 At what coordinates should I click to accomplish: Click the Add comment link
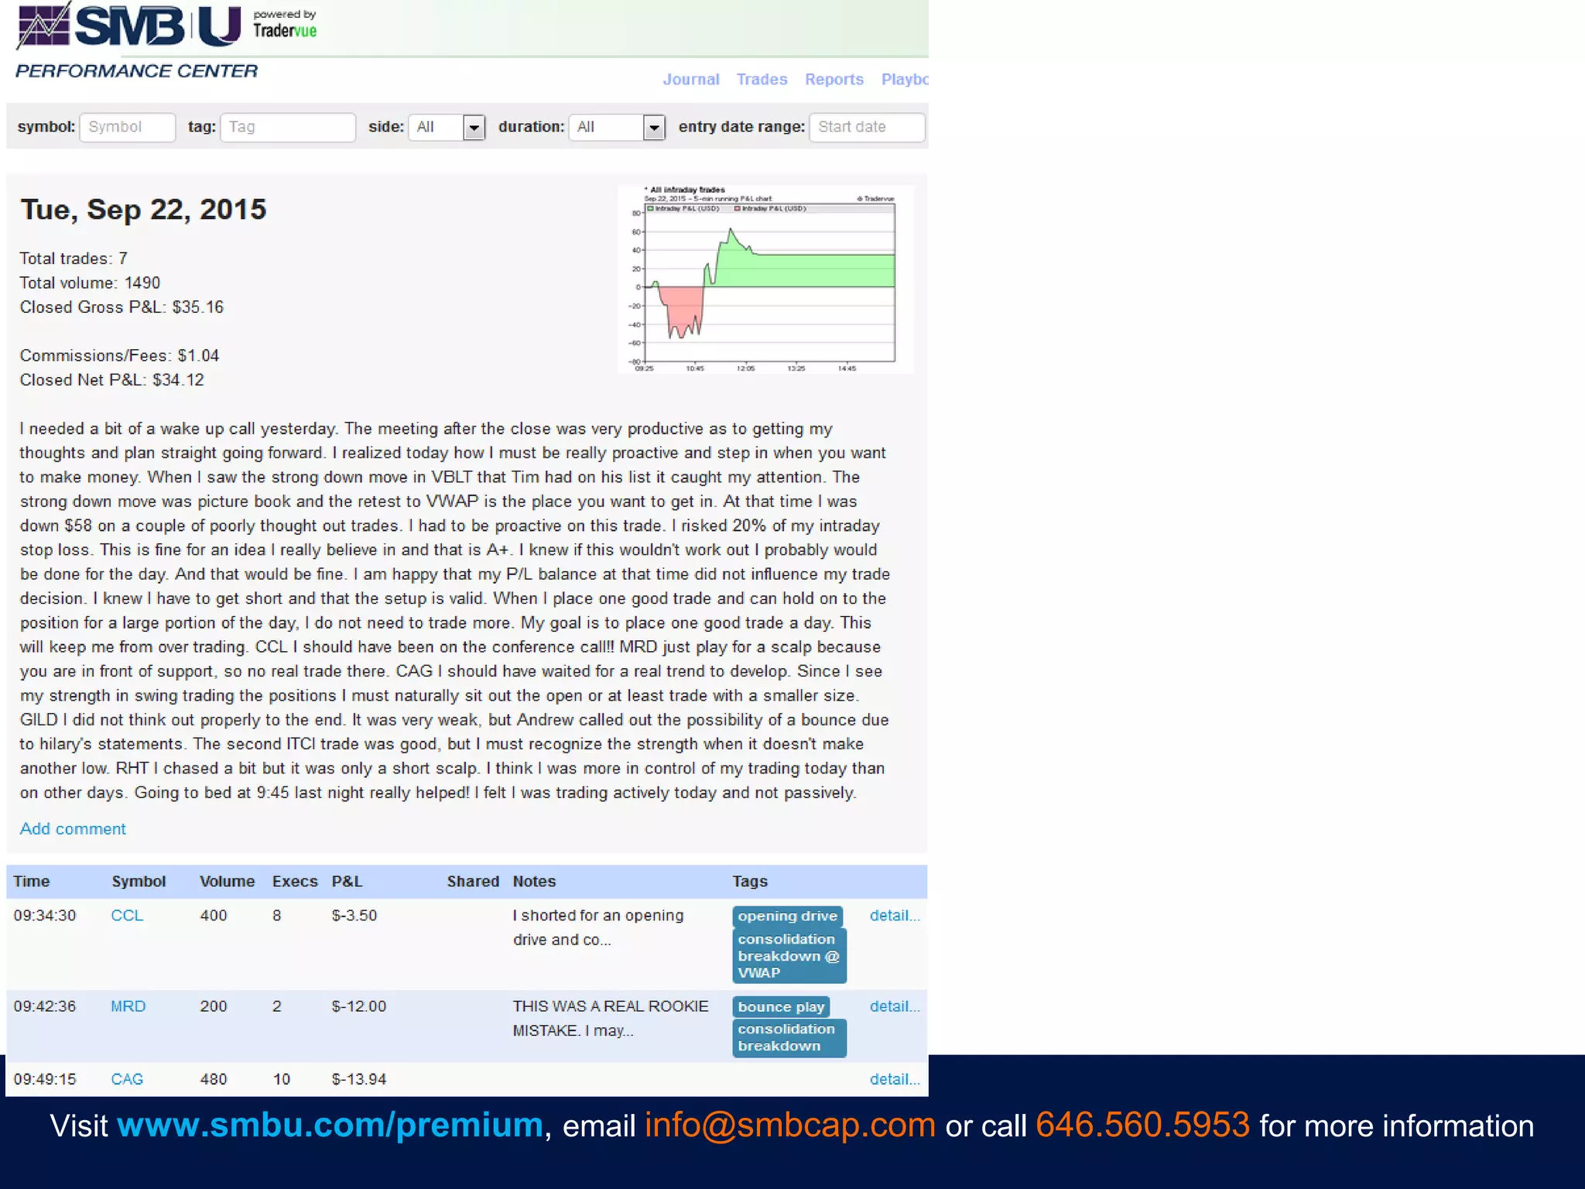coord(73,828)
